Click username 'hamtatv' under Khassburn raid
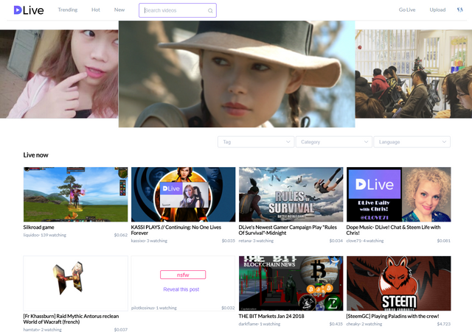Viewport: 472px width, 332px height. [x=31, y=330]
